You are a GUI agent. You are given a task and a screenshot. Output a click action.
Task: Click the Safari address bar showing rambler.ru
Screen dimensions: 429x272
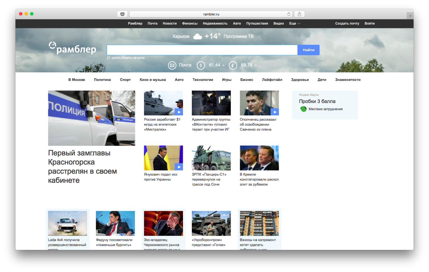click(x=211, y=14)
